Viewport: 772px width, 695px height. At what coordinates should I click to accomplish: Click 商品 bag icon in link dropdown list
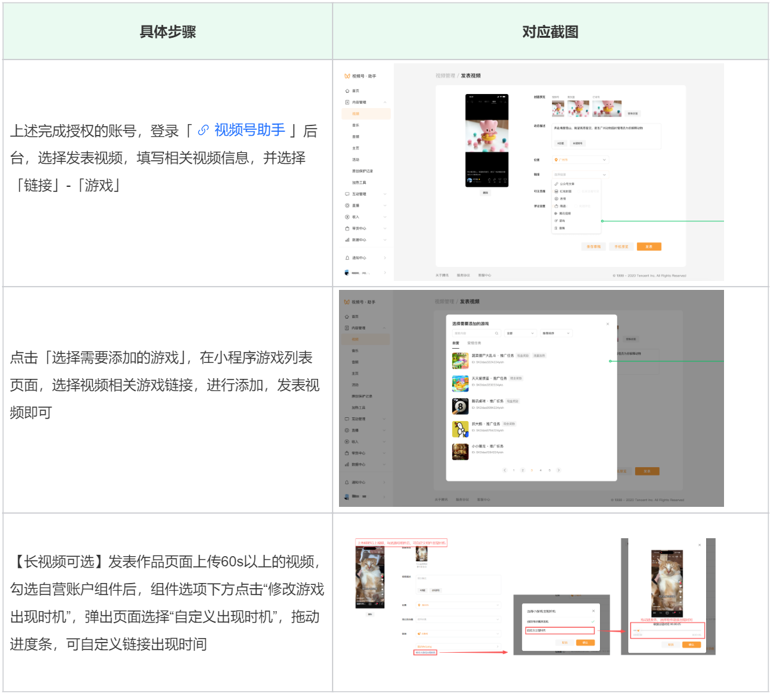pos(556,206)
